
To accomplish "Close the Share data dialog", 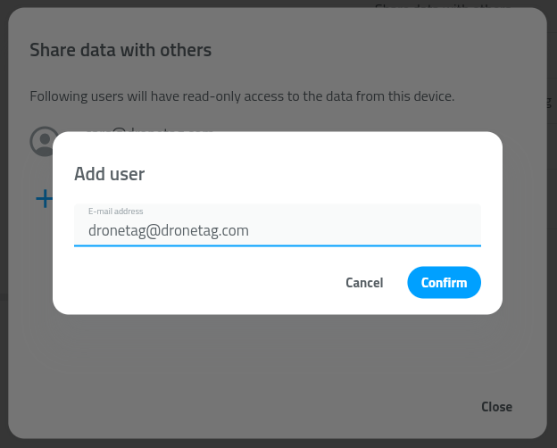I will tap(496, 407).
